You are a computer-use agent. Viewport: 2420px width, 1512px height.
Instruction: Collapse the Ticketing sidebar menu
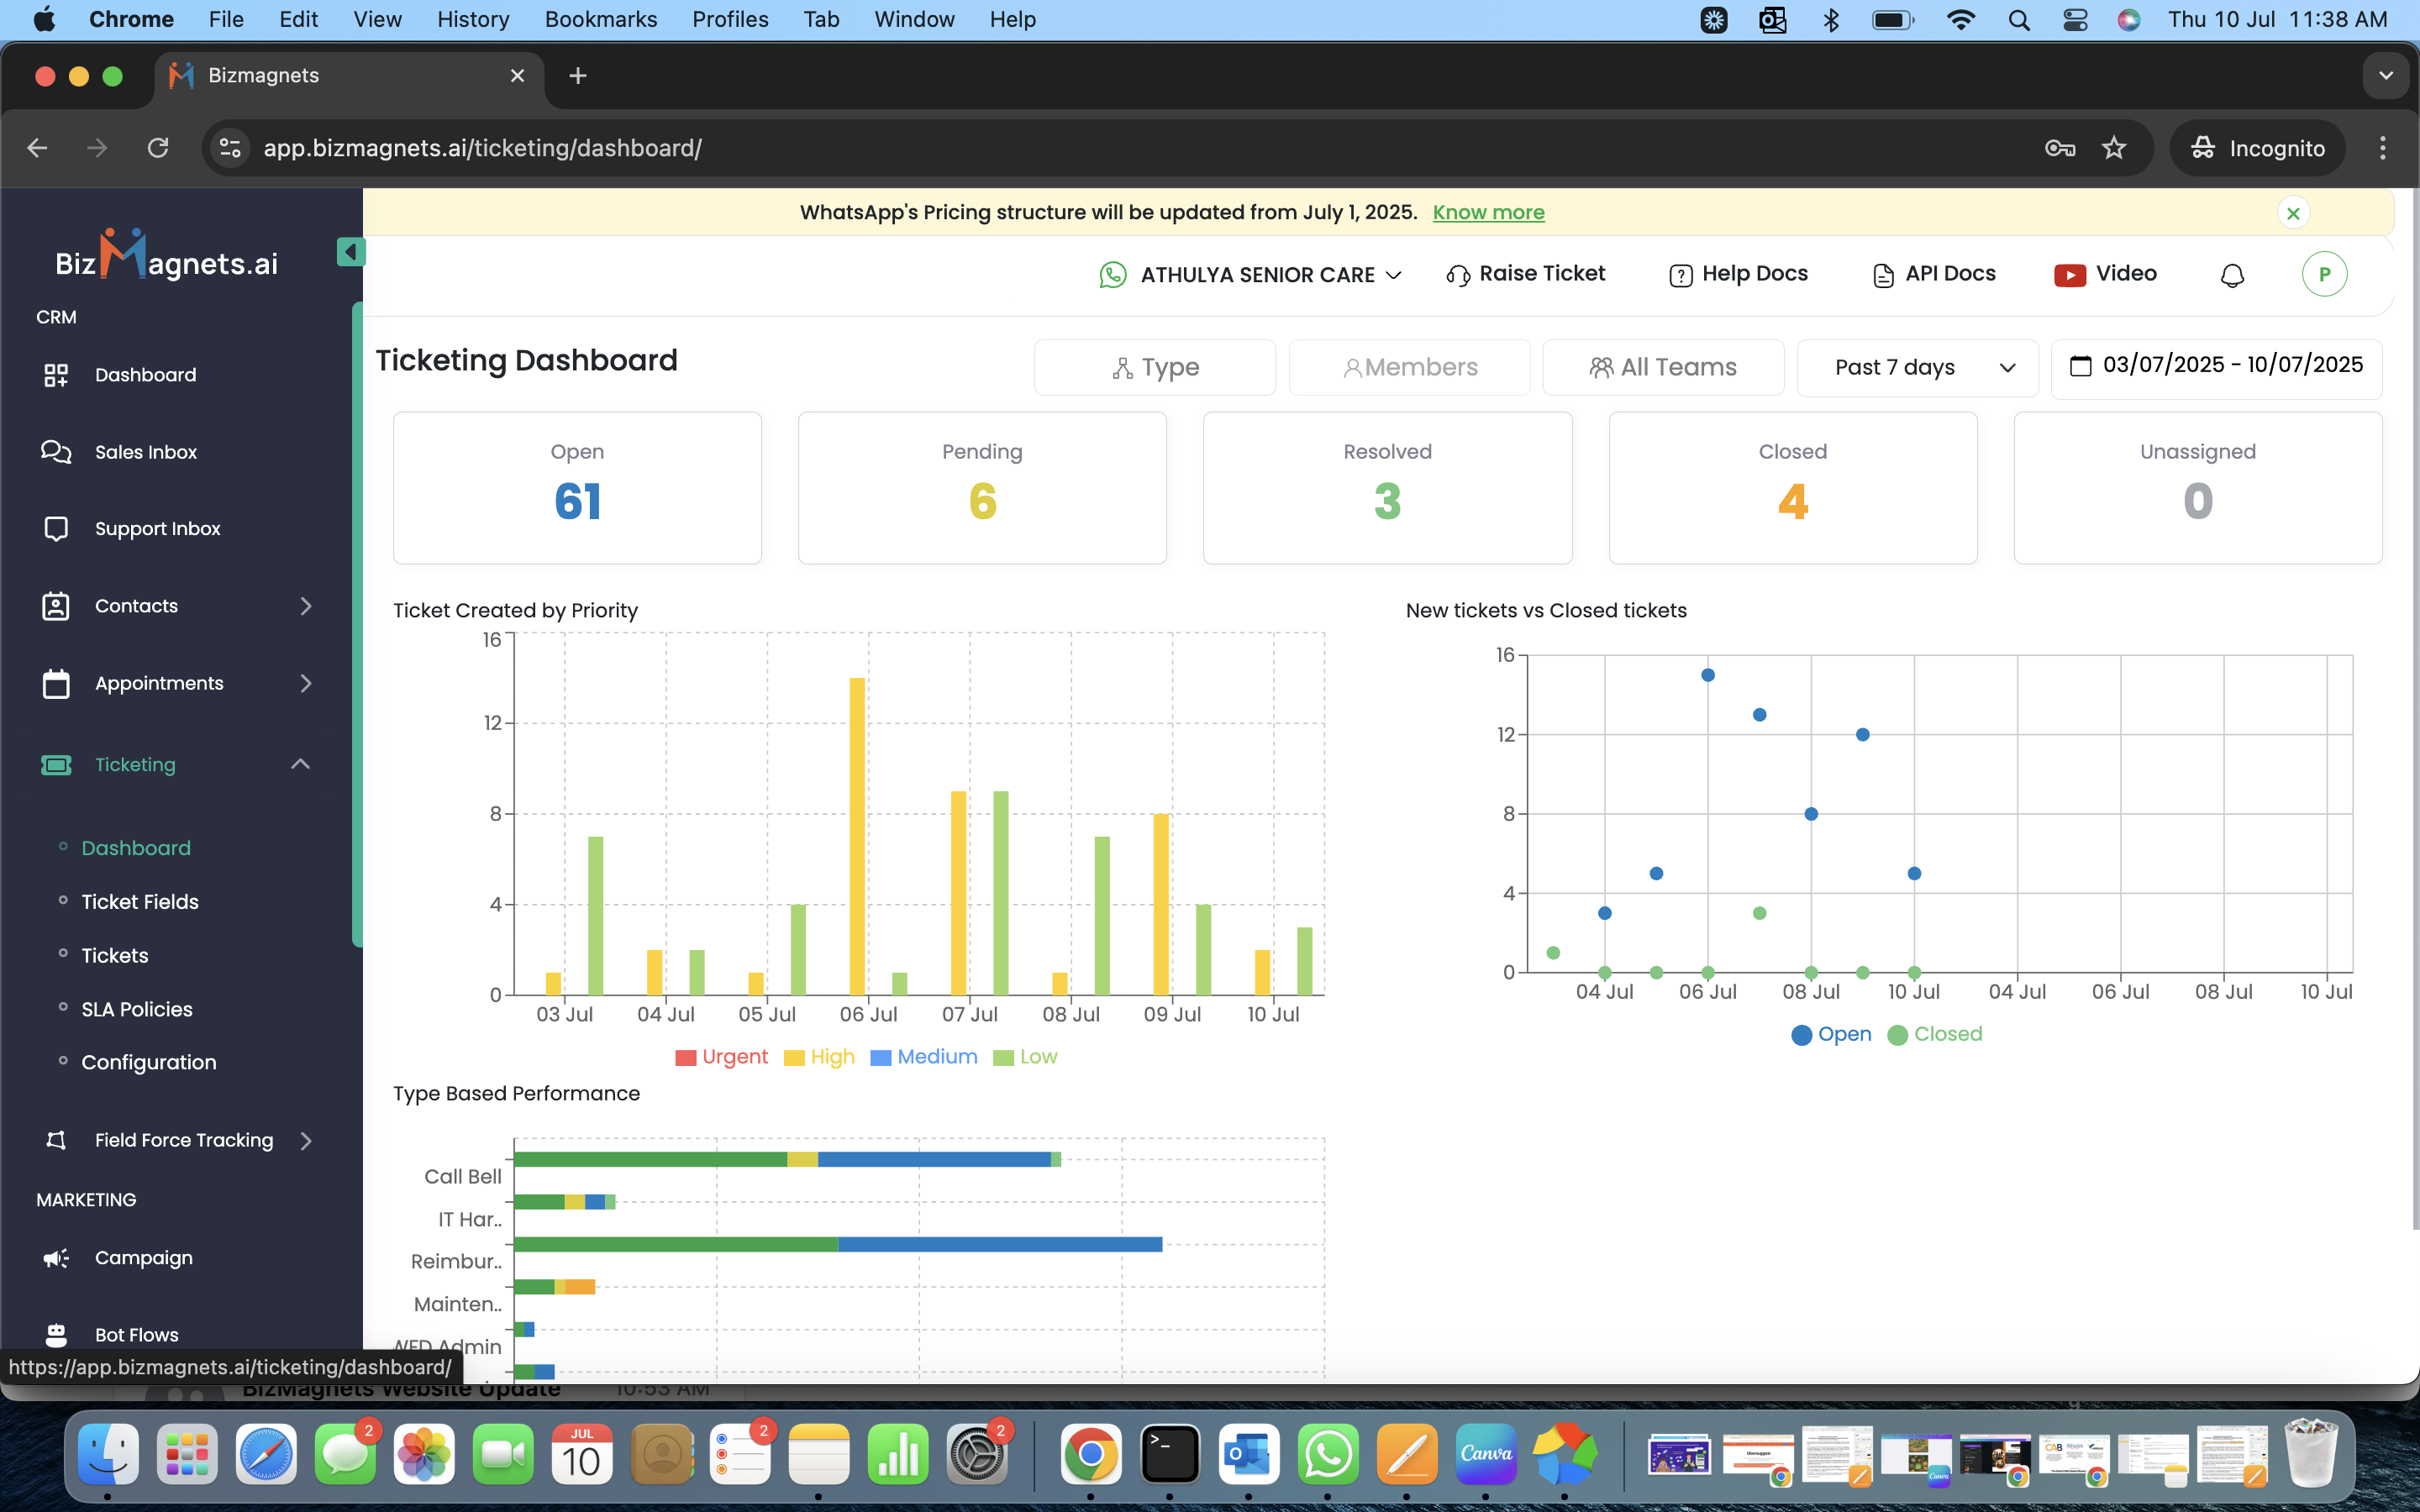[299, 764]
